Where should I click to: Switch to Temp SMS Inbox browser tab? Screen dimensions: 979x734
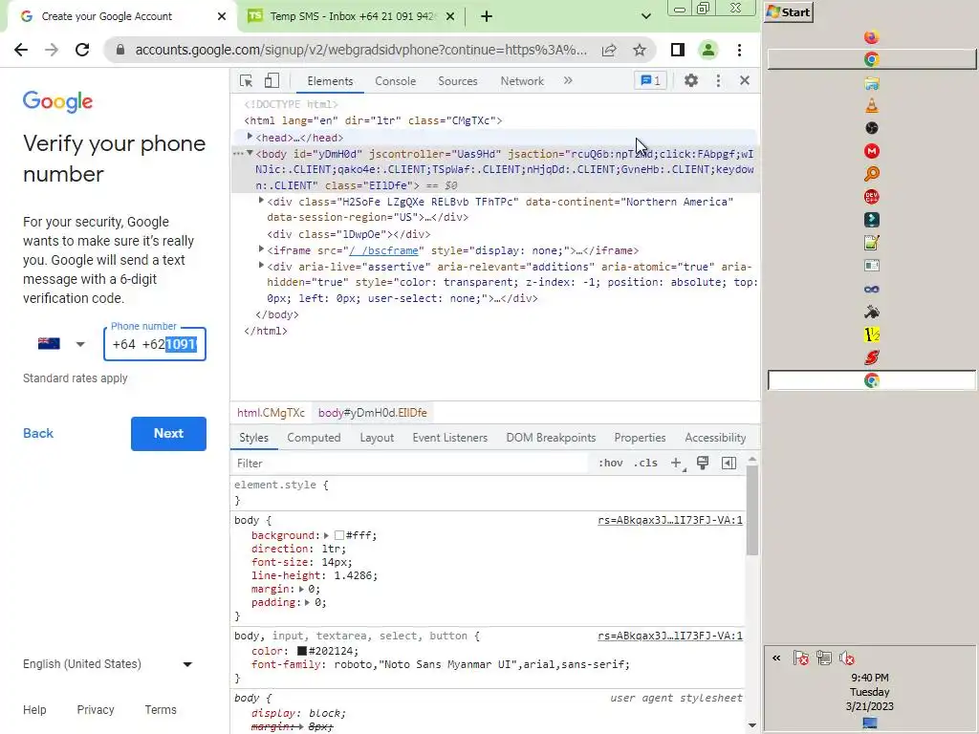coord(352,16)
